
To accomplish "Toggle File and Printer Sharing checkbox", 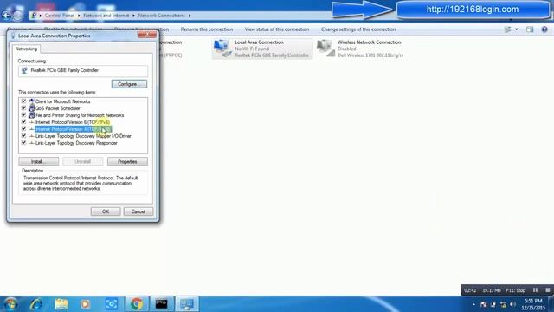I will click(x=23, y=115).
